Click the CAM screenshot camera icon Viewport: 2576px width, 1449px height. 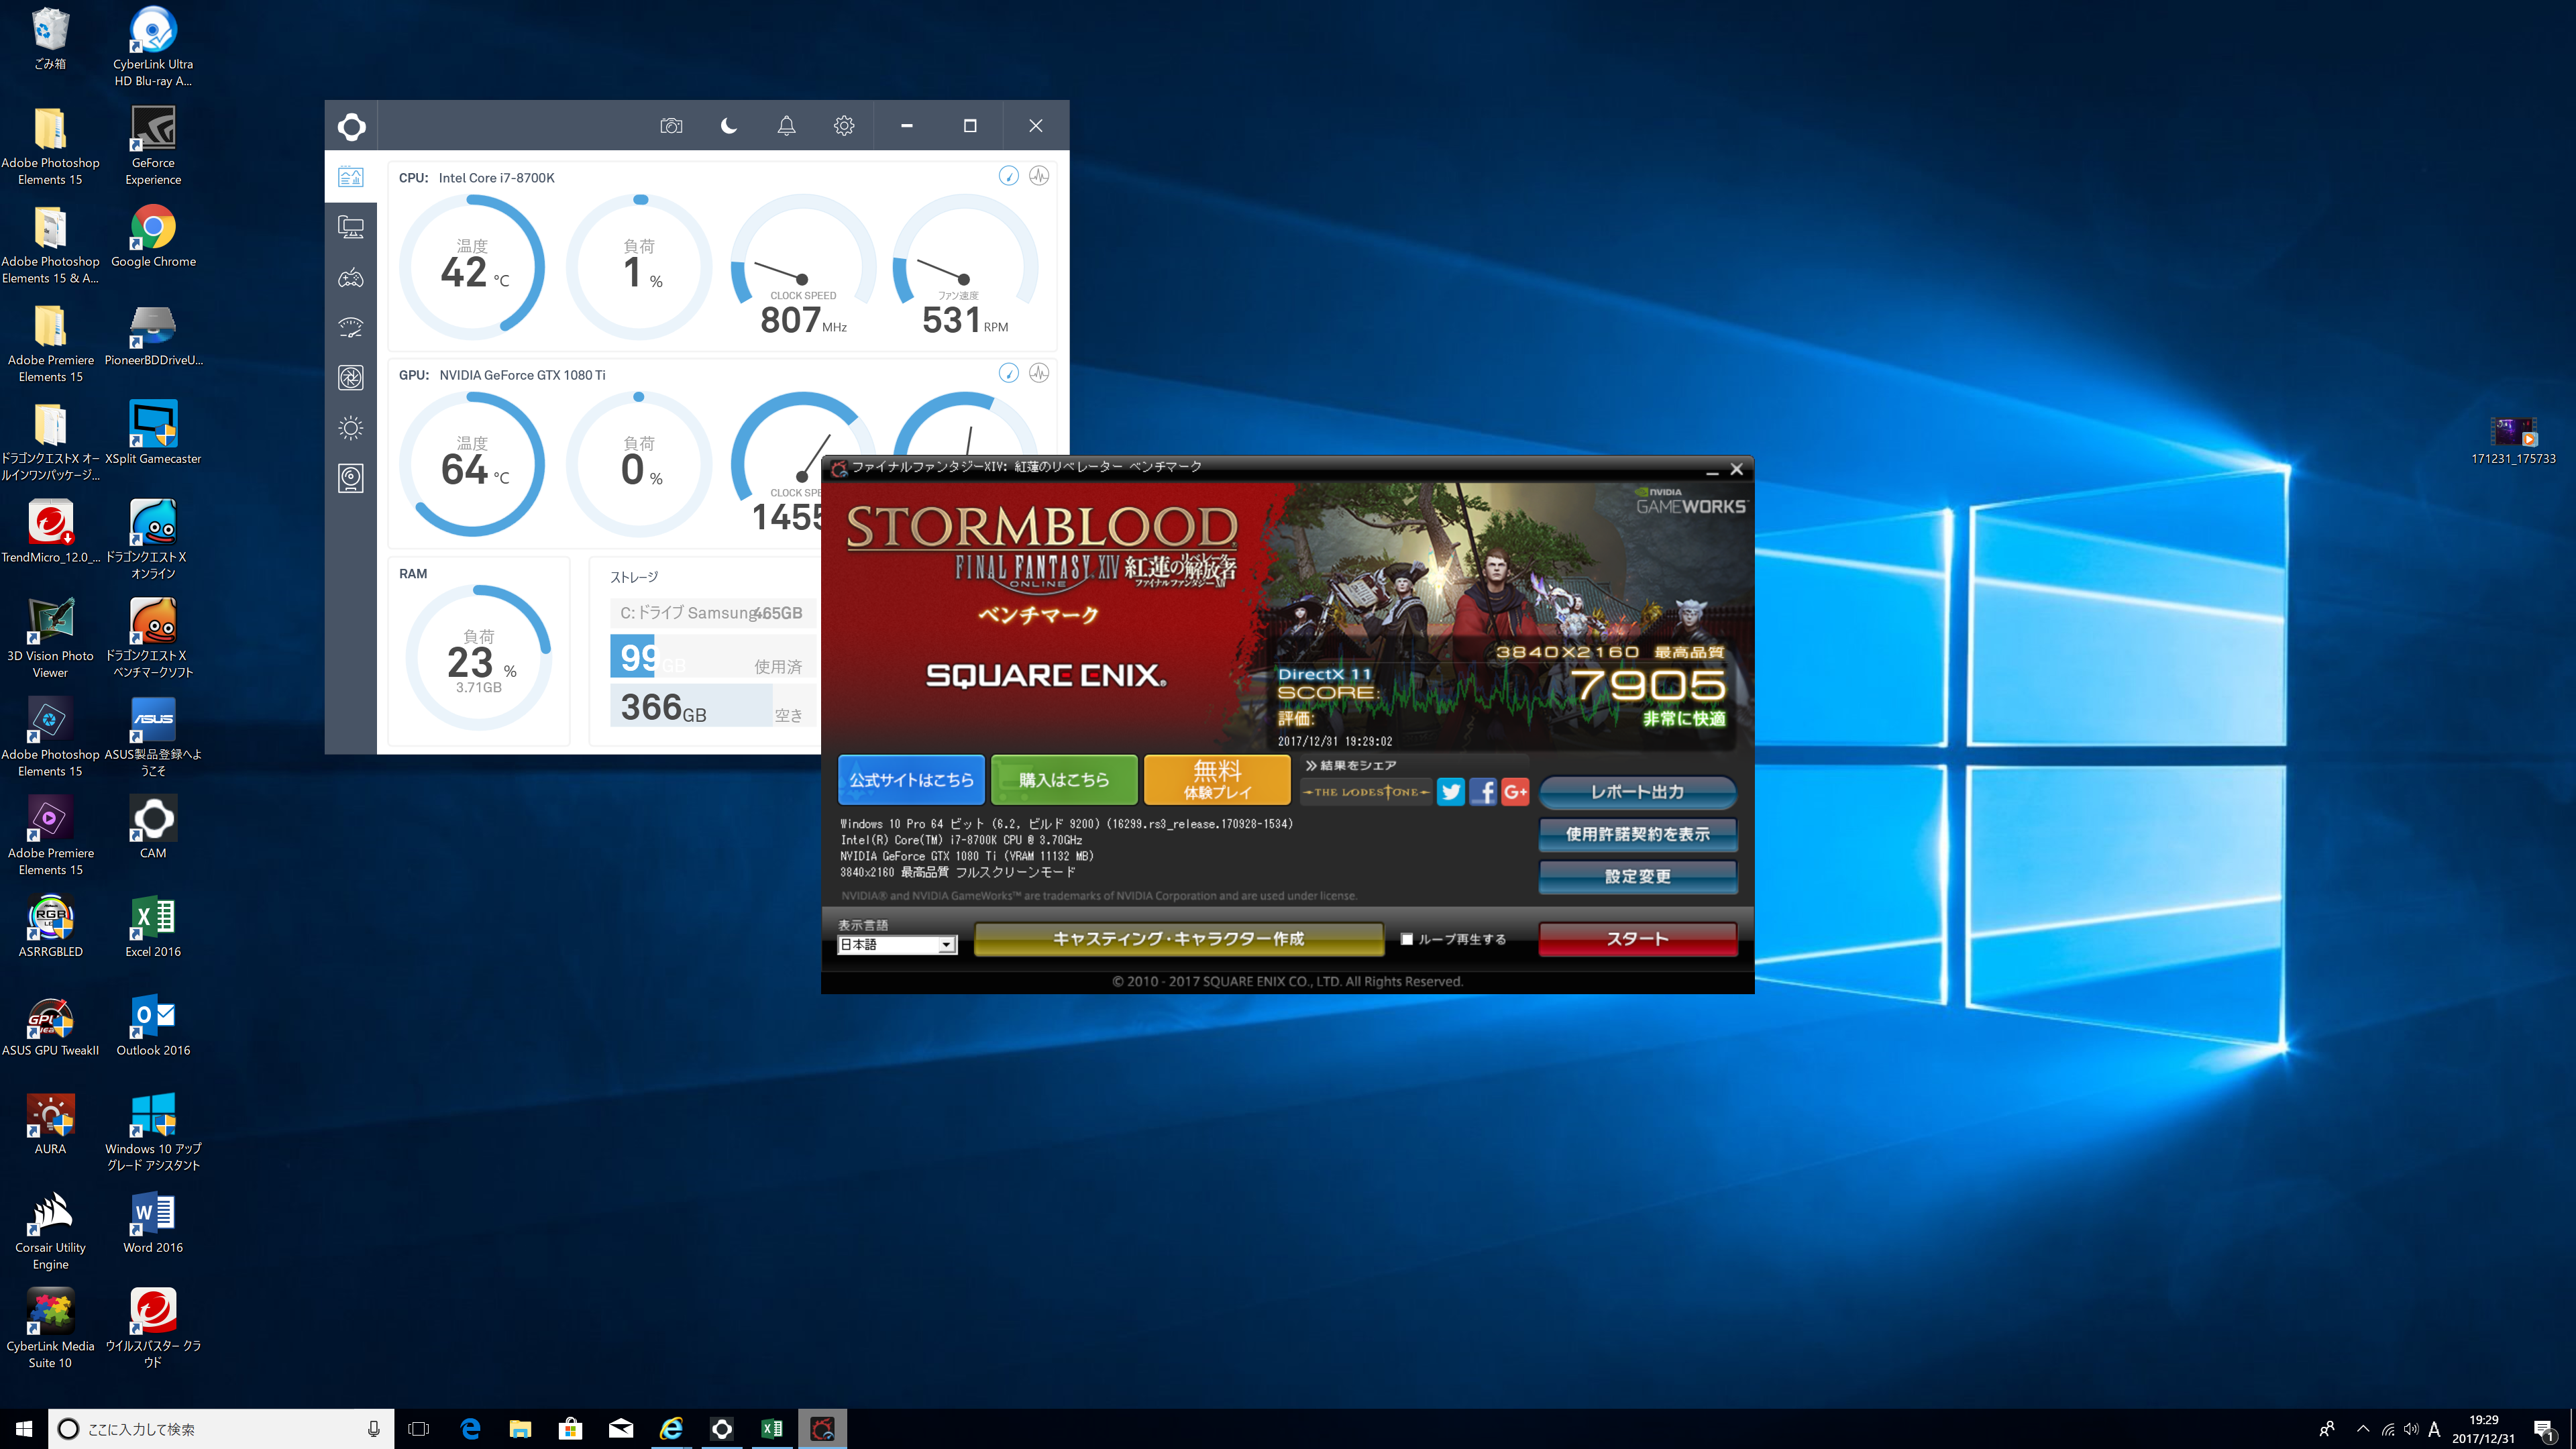[x=671, y=126]
